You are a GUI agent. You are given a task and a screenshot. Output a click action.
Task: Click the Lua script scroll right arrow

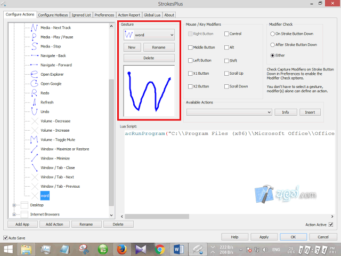[x=332, y=217]
